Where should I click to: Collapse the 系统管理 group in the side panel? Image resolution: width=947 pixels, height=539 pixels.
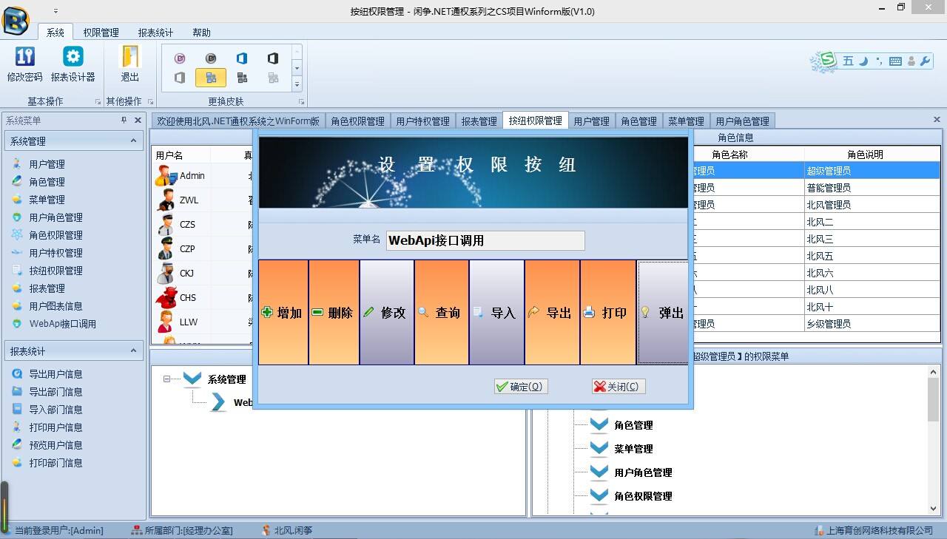click(133, 140)
